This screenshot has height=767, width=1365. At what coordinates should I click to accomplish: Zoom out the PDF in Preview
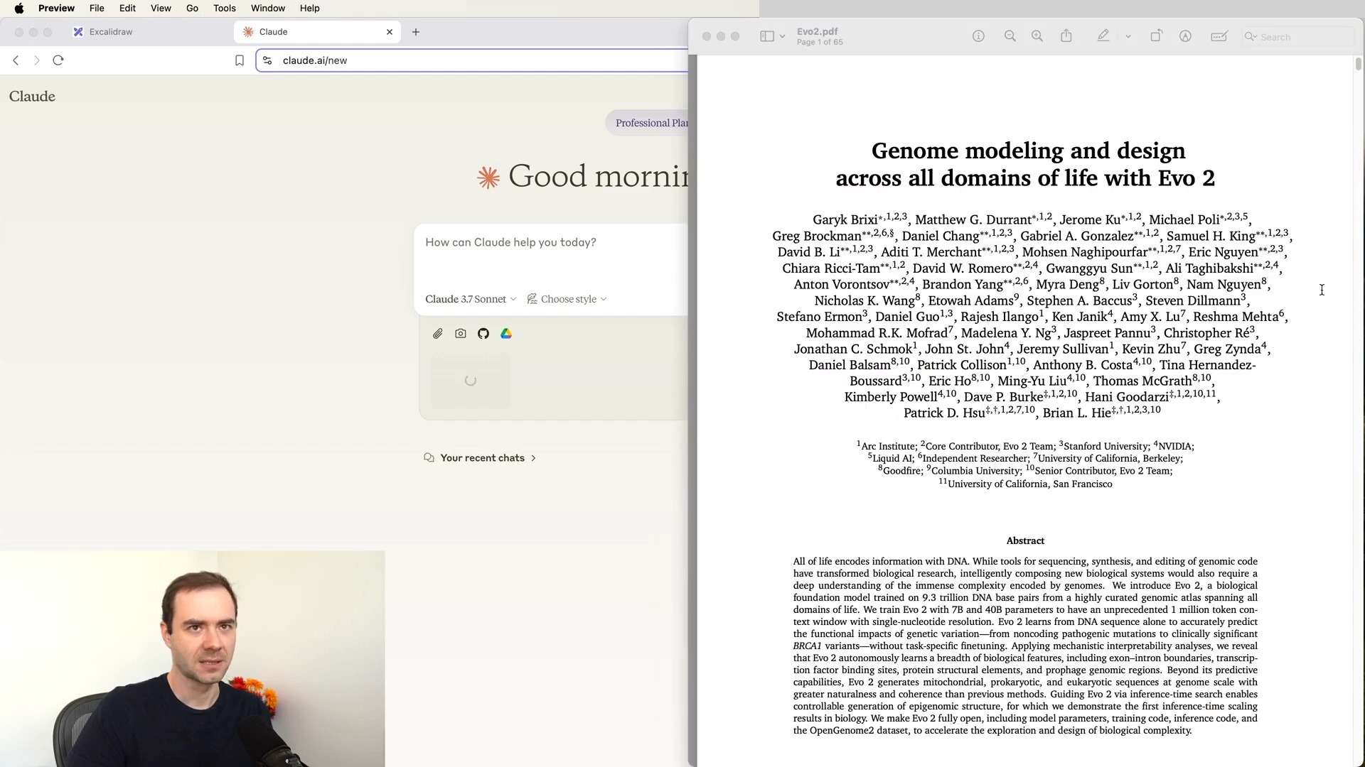(1010, 36)
